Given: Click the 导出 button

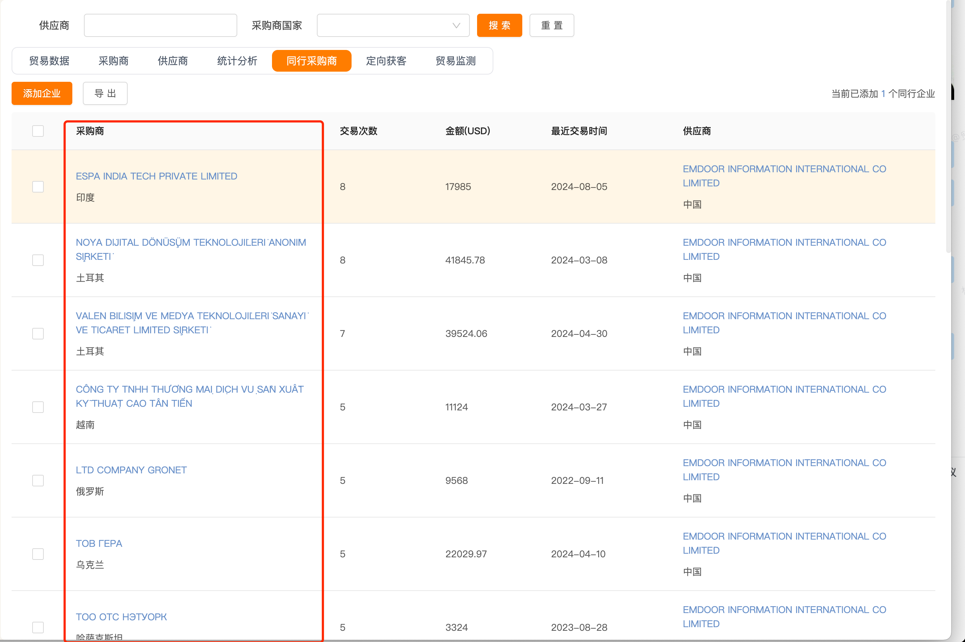Looking at the screenshot, I should click(105, 93).
